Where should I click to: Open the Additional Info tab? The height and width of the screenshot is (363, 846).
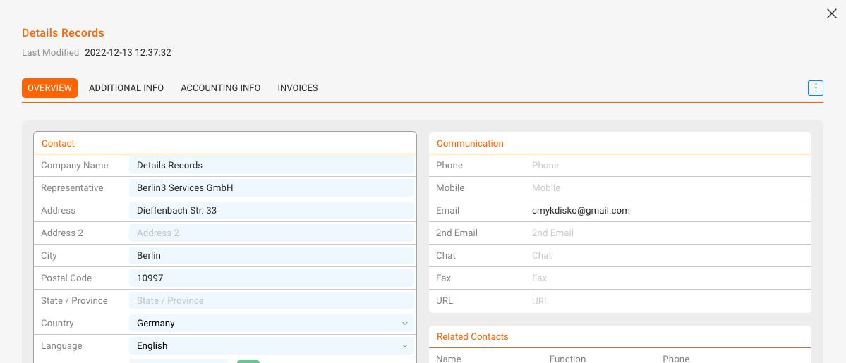[126, 88]
